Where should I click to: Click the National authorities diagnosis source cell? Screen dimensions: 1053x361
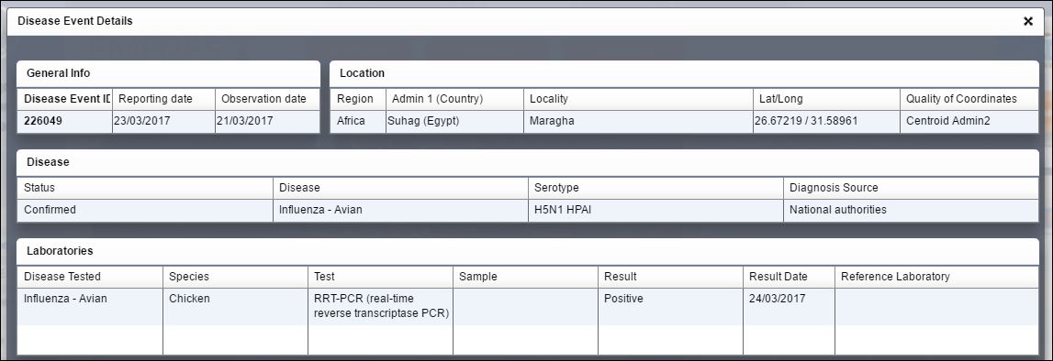point(912,211)
